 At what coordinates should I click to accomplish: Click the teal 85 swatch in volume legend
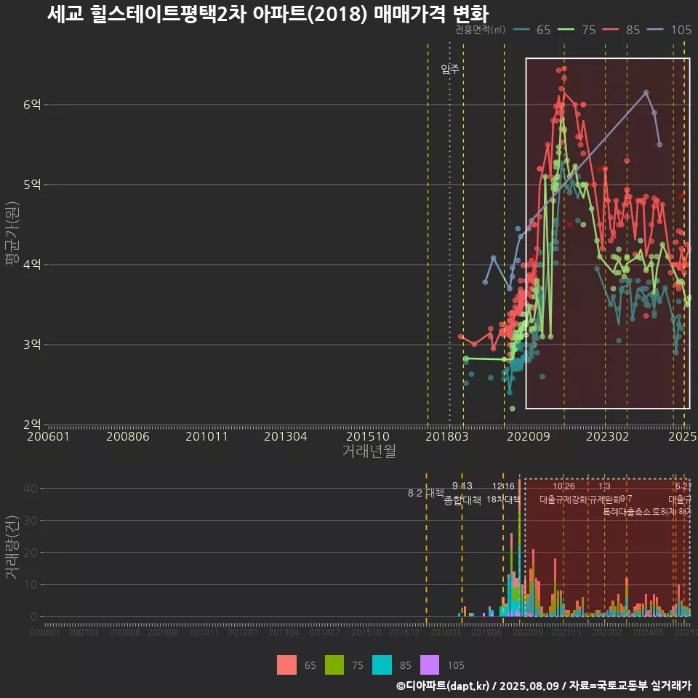pyautogui.click(x=382, y=665)
